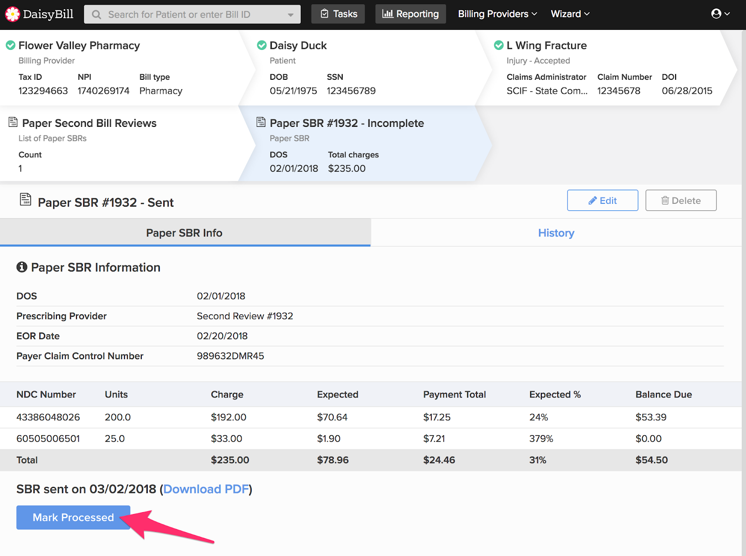Screen dimensions: 746x556
Task: Open Flower Valley Pharmacy billing provider
Action: click(x=79, y=45)
